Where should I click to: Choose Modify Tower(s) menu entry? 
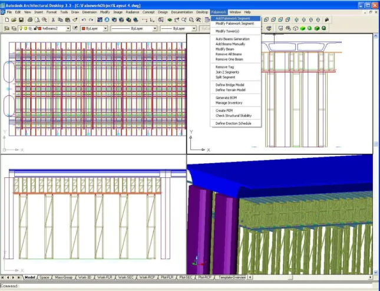(236, 31)
